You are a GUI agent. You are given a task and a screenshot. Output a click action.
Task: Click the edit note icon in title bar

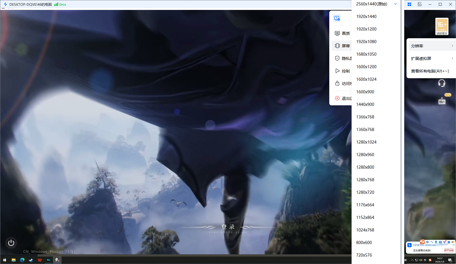pyautogui.click(x=420, y=4)
